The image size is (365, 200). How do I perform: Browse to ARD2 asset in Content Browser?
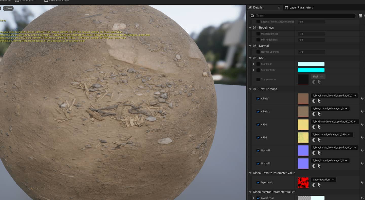(x=319, y=140)
